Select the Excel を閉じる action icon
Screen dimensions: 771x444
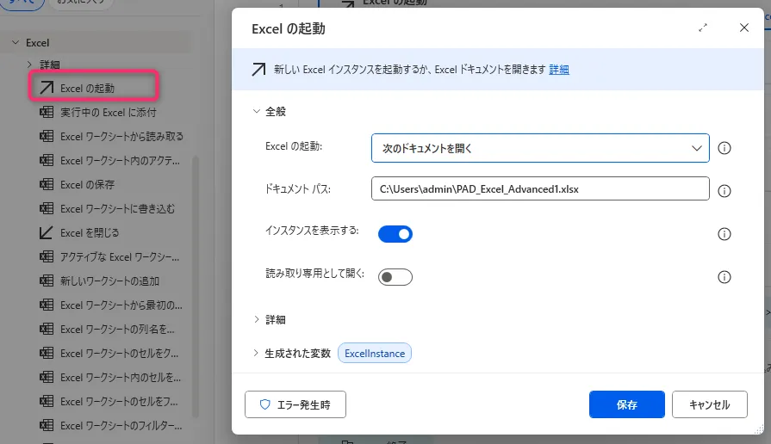(47, 232)
